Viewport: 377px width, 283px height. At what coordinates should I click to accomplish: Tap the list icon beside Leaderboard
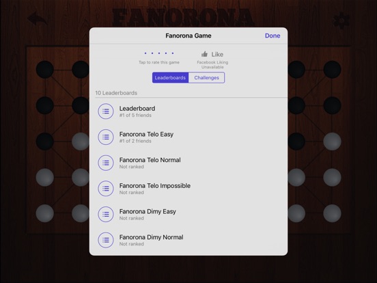click(106, 111)
